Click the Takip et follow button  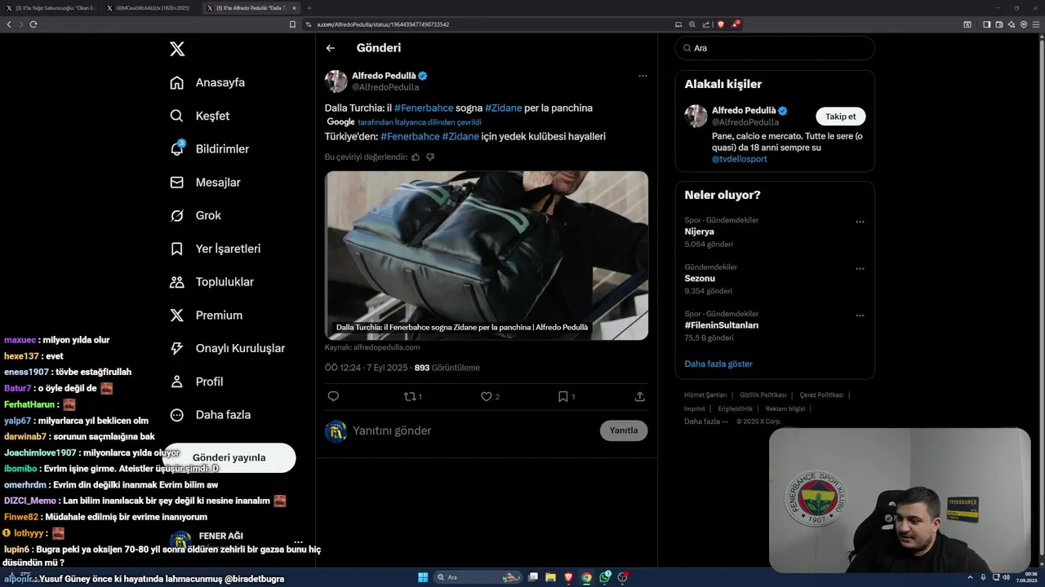[841, 117]
